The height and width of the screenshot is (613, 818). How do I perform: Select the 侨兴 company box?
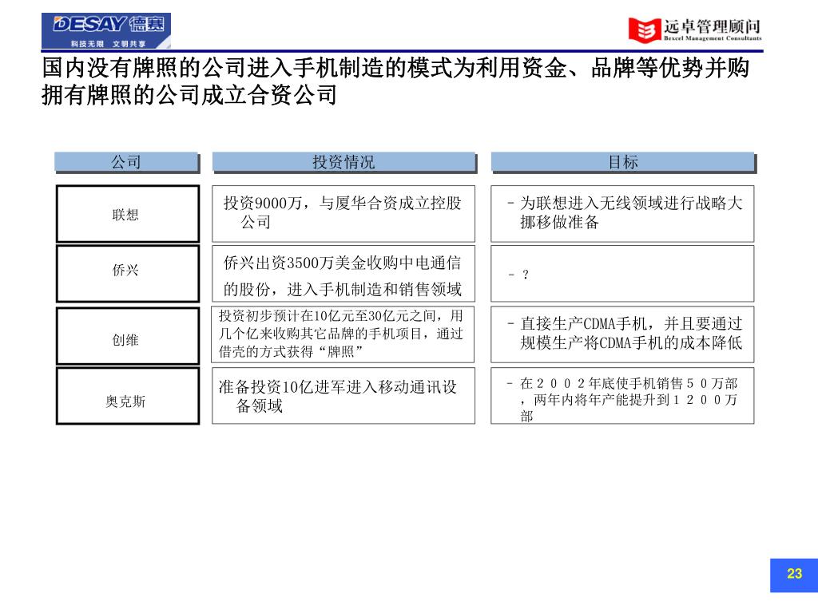pos(128,274)
